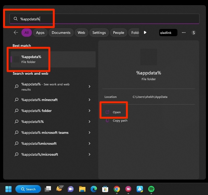Open Task View from the taskbar

[x=48, y=189]
